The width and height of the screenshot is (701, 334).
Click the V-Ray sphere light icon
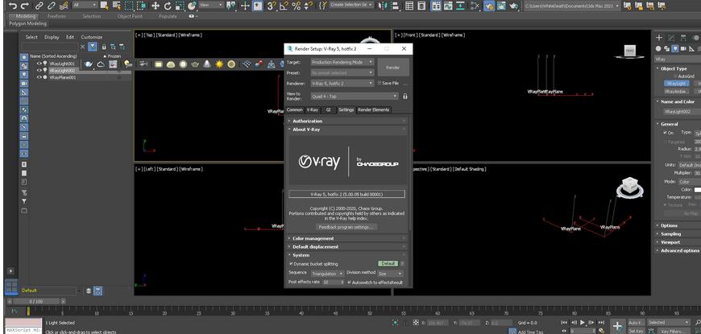click(x=183, y=64)
